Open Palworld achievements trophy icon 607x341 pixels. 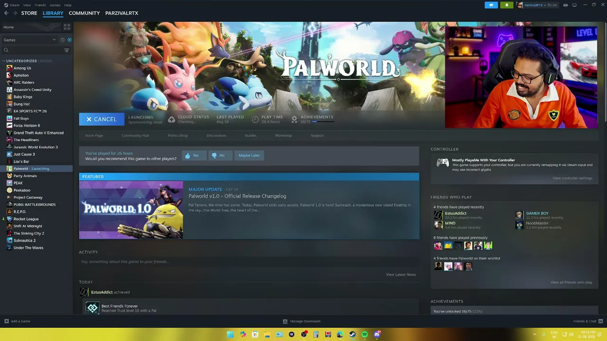pyautogui.click(x=294, y=119)
